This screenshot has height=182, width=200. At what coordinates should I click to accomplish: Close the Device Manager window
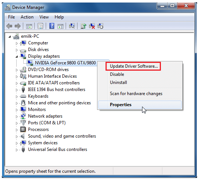186,6
